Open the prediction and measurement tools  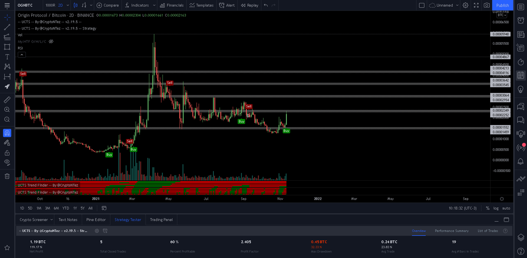7,77
